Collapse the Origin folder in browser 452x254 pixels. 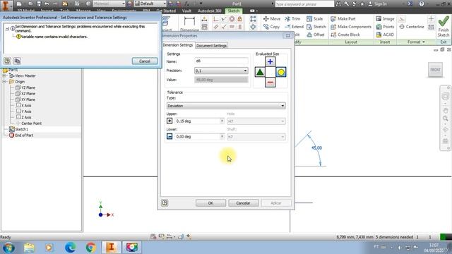click(4, 82)
